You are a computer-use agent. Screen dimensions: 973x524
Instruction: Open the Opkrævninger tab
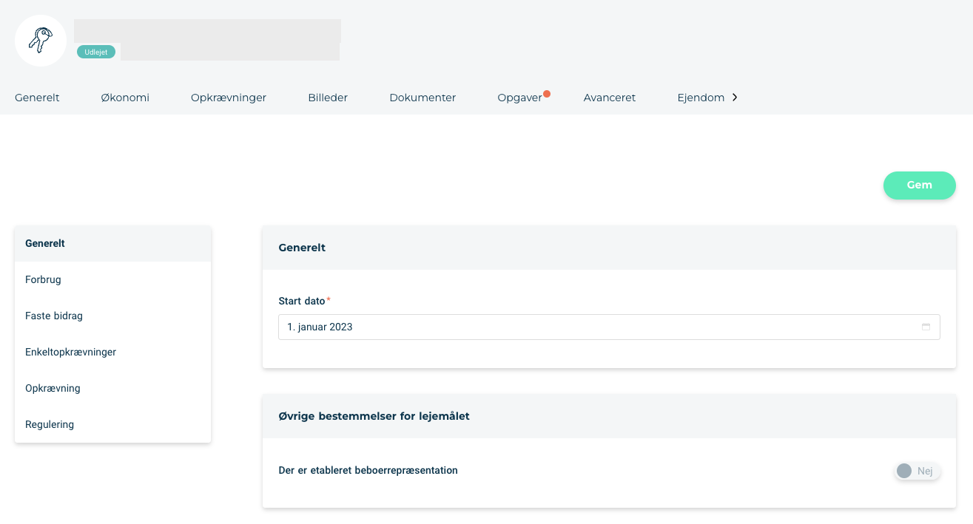(229, 98)
